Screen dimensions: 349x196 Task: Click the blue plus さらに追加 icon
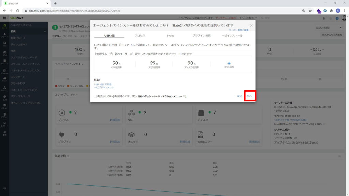(x=229, y=63)
